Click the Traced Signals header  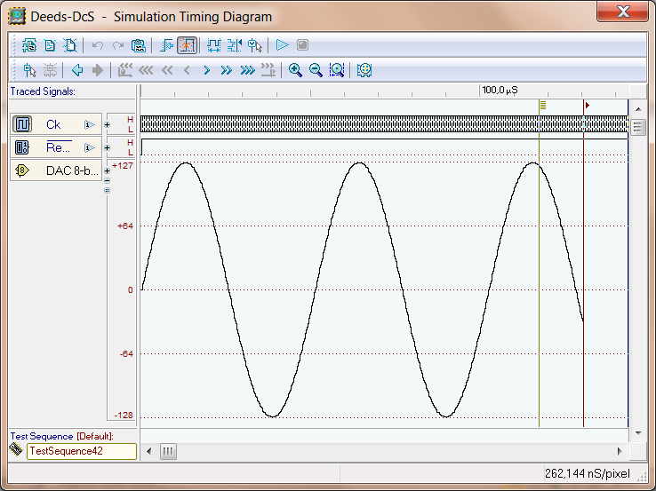coord(43,91)
